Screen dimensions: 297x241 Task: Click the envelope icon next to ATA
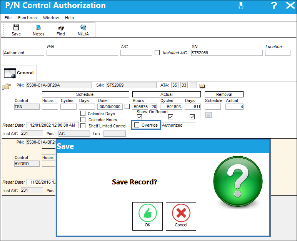tap(202, 86)
